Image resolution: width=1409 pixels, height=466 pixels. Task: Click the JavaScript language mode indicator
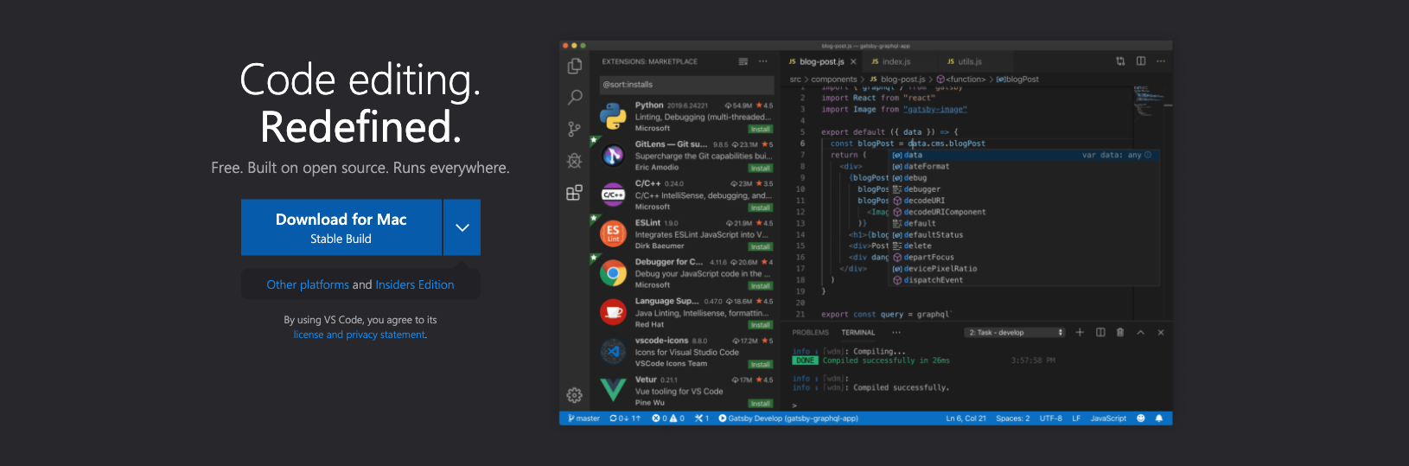coord(1108,418)
